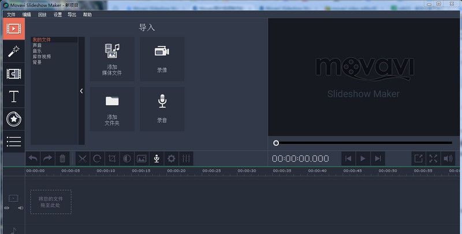Open the Import media tab in sidebar
462x234 pixels.
click(14, 28)
